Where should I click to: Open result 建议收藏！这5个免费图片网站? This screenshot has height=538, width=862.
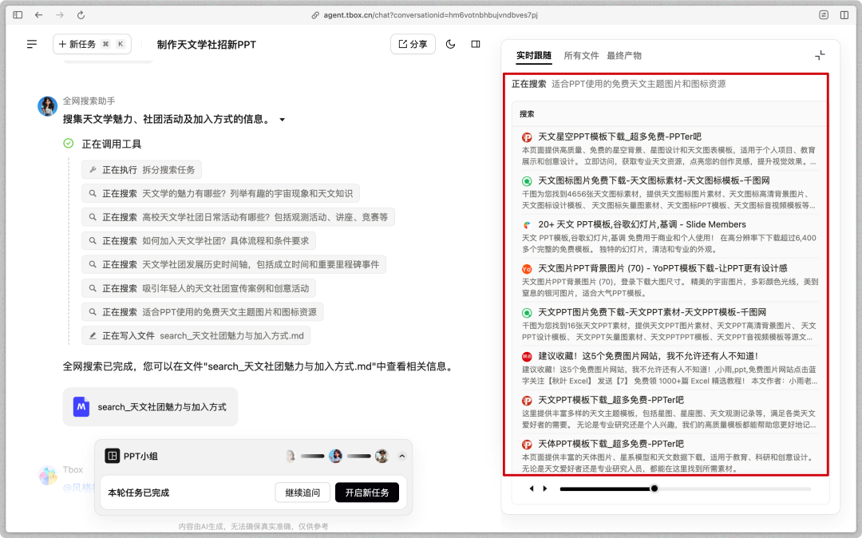(x=648, y=356)
